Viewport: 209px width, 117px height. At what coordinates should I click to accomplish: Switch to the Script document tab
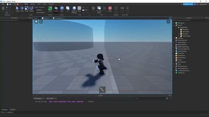[45, 18]
